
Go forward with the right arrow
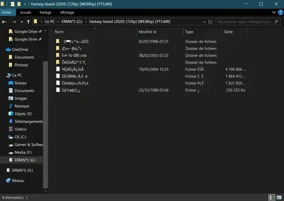pyautogui.click(x=14, y=22)
